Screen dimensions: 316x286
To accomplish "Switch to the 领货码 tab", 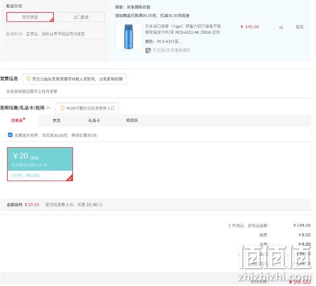I will pos(132,121).
